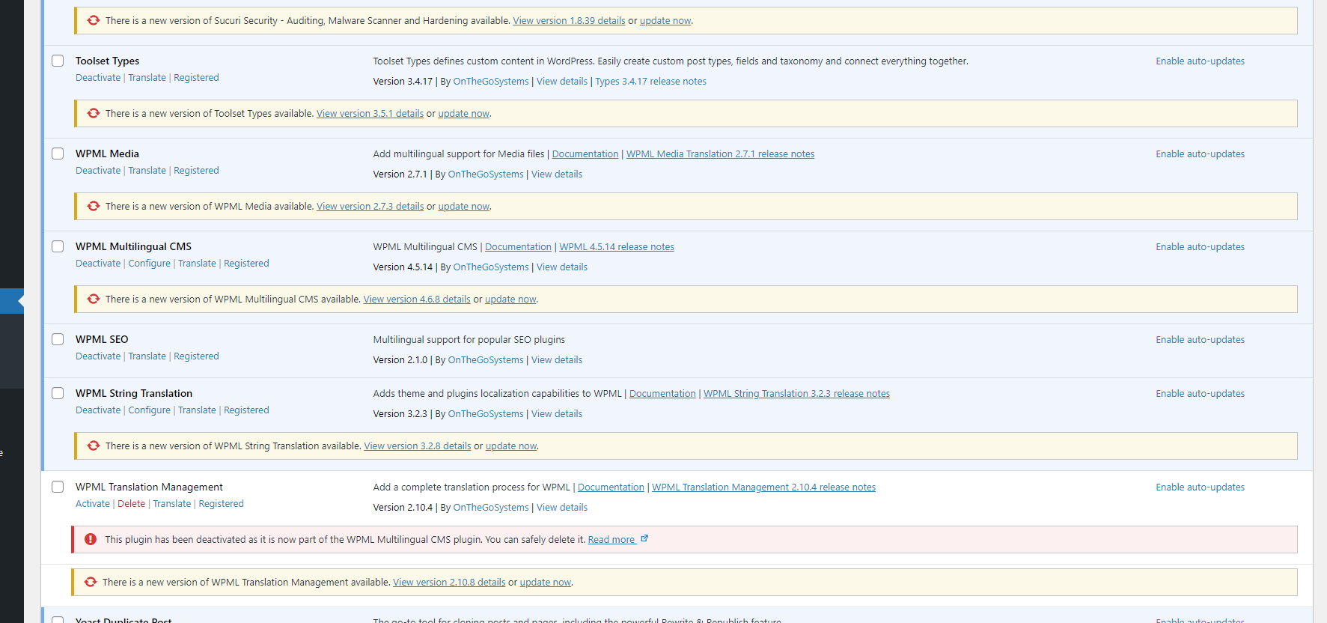Click the update icon in the WPML Media notice
Viewport: 1327px width, 623px height.
[x=94, y=206]
